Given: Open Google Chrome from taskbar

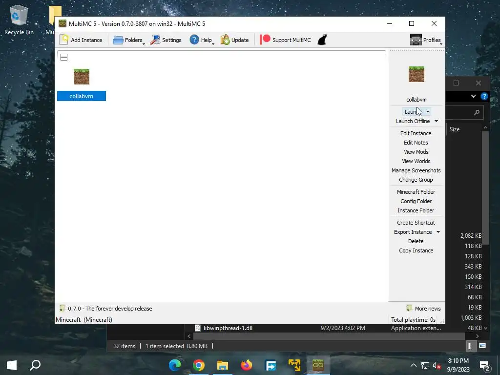Looking at the screenshot, I should tap(199, 365).
